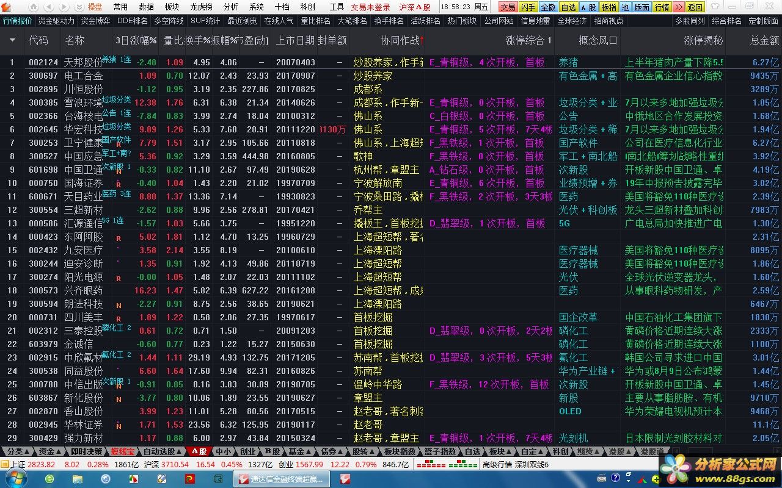This screenshot has width=782, height=488.
Task: Click the home round icon in toolbar
Action: click(x=34, y=7)
